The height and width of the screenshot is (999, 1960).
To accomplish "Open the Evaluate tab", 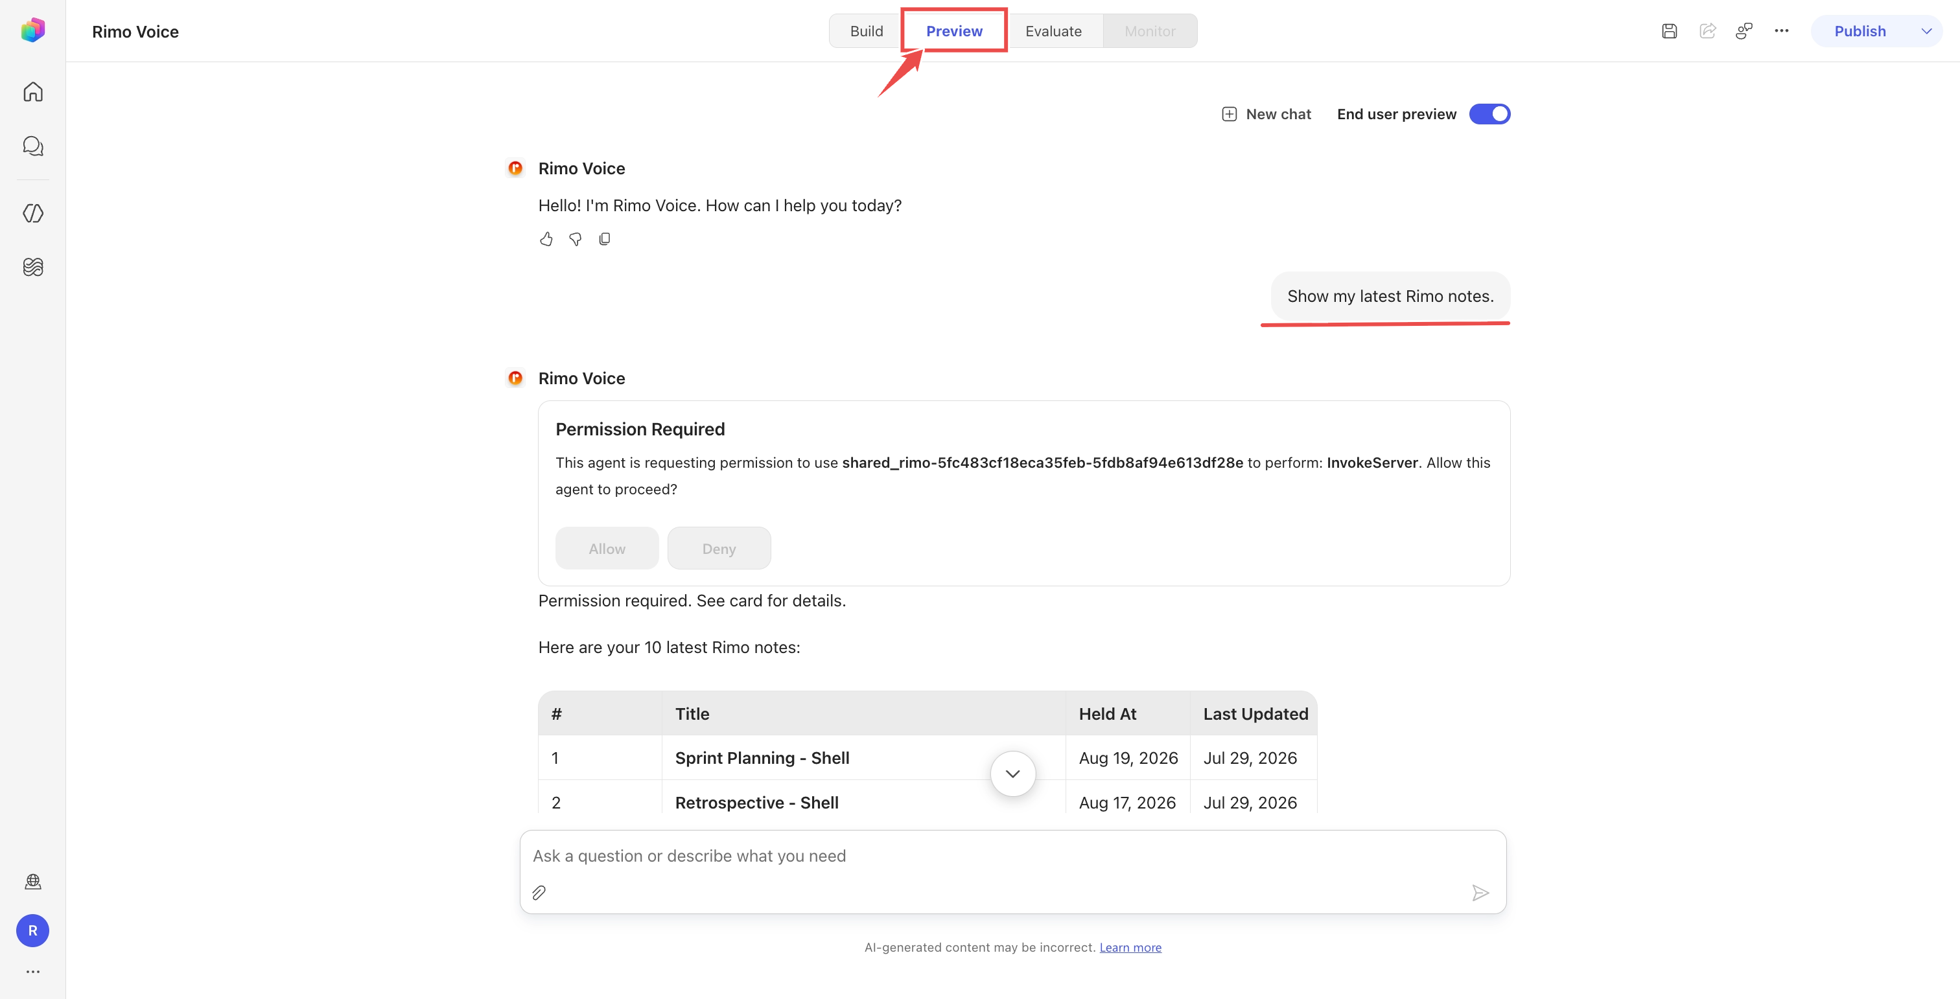I will (1053, 31).
